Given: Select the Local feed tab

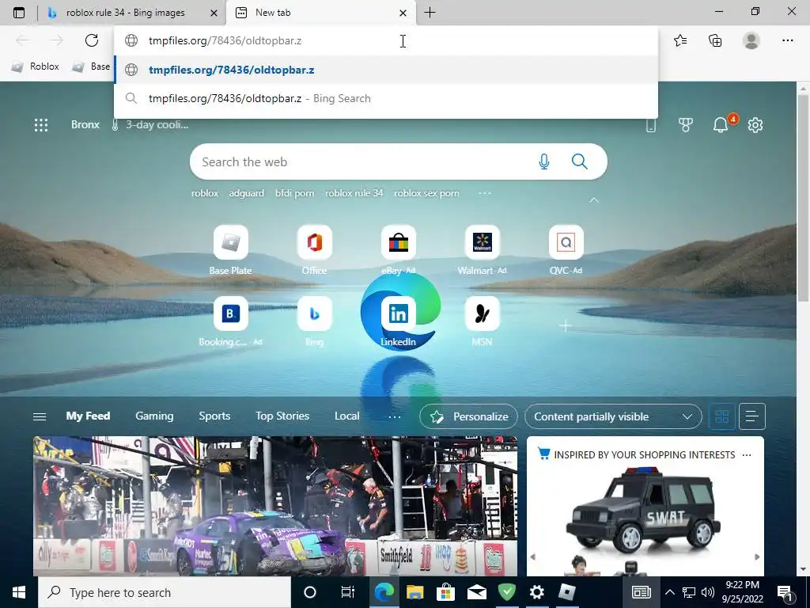Looking at the screenshot, I should [346, 416].
